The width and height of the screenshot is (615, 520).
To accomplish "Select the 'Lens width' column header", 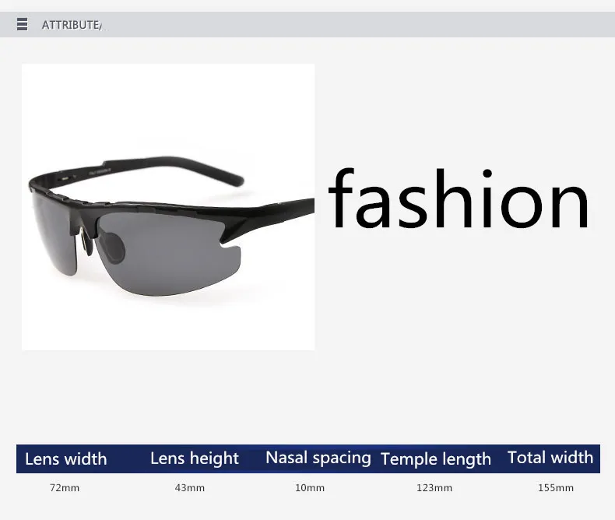I will pos(66,459).
